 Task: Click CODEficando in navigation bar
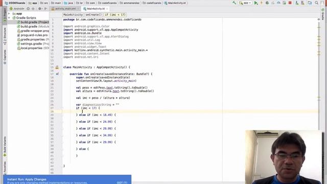click(x=15, y=3)
